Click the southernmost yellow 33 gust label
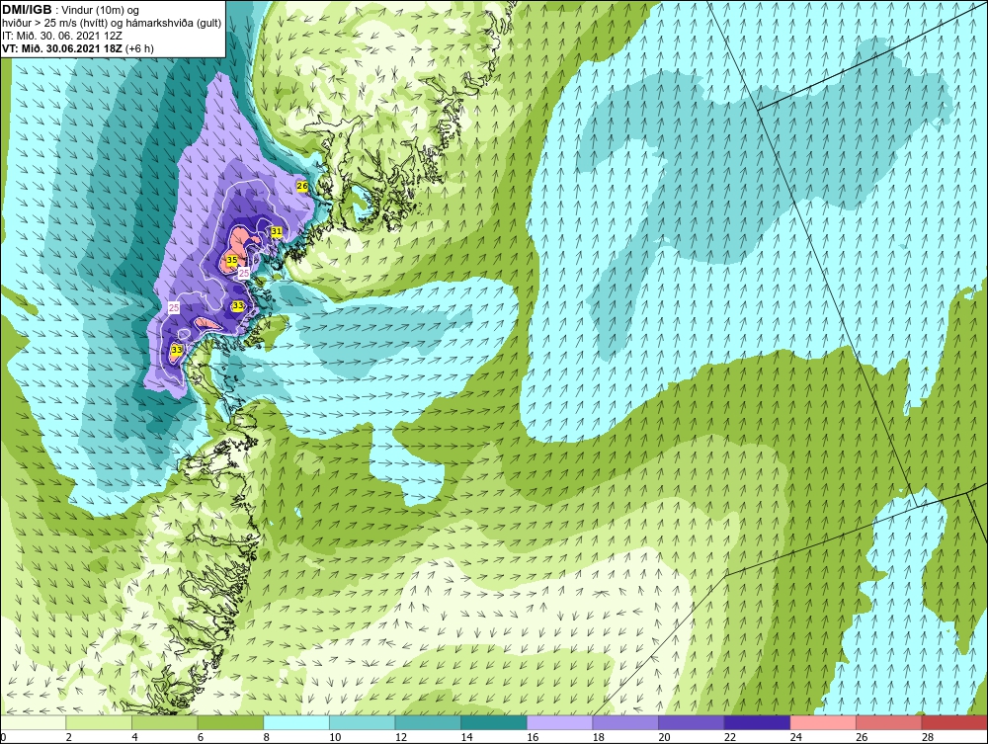The width and height of the screenshot is (988, 744). tap(177, 350)
